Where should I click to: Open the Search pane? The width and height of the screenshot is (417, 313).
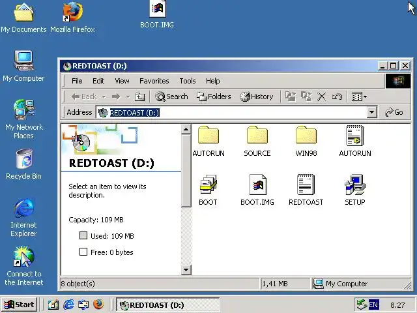tap(171, 97)
